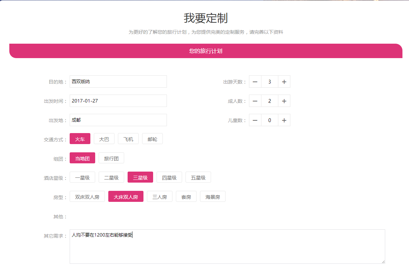Select 海景房 room type
Image resolution: width=409 pixels, height=272 pixels.
(x=213, y=197)
